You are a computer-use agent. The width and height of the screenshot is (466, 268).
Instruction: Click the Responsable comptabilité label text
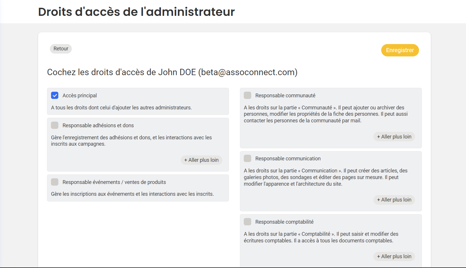tap(284, 222)
